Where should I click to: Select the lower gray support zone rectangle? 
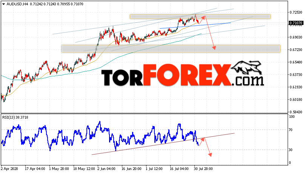tap(171, 49)
